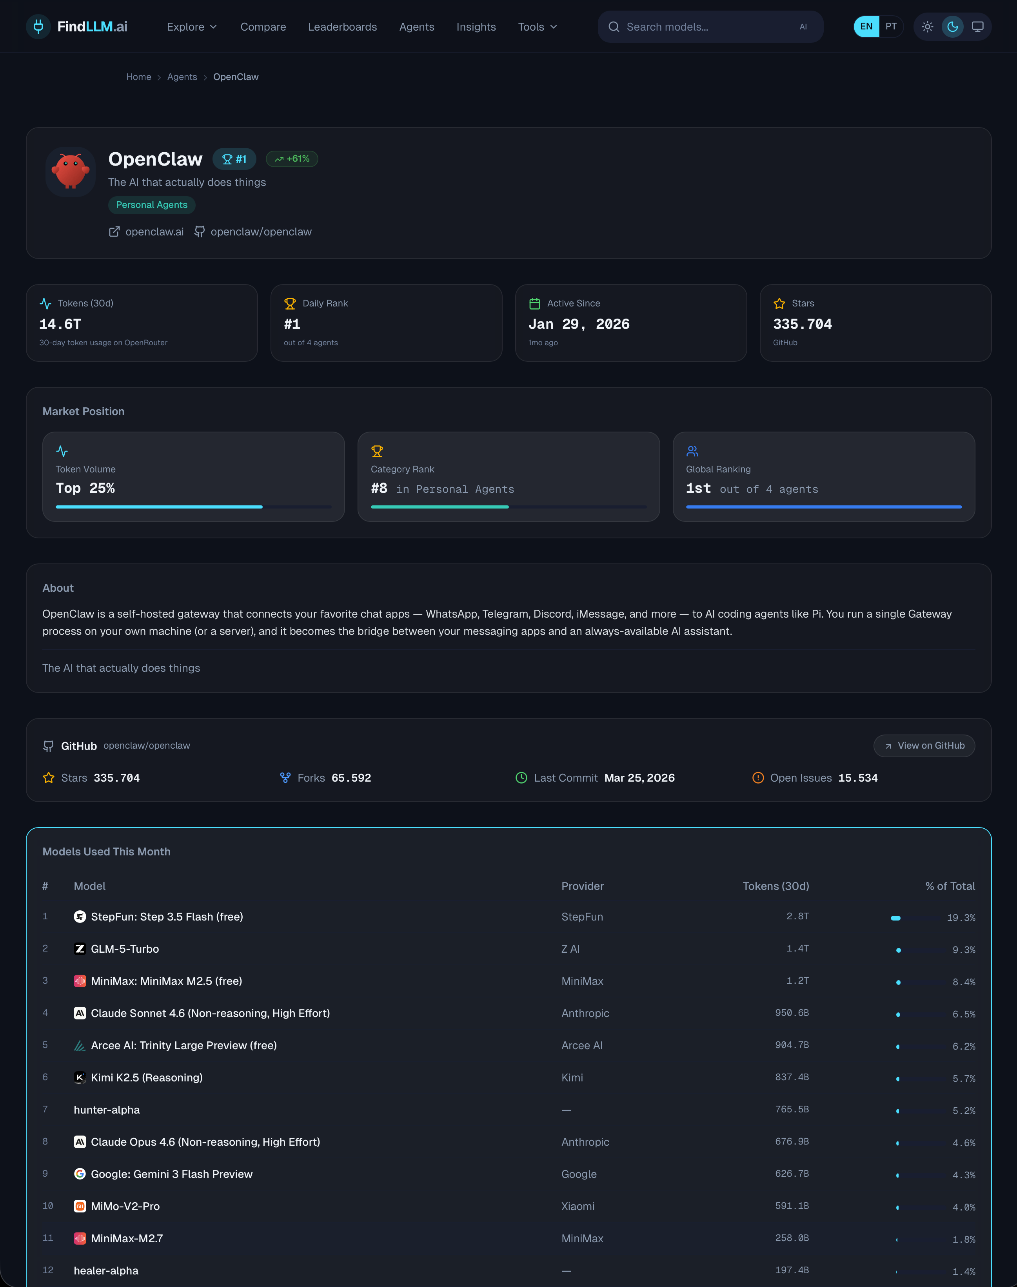Click the external link icon beside openclaw.ai

click(114, 232)
